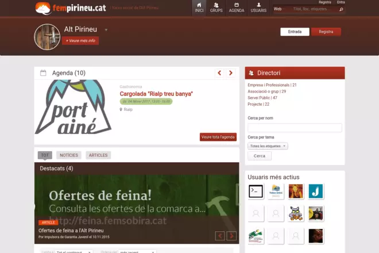The width and height of the screenshot is (379, 253).
Task: Focus the top search text field
Action: [314, 9]
